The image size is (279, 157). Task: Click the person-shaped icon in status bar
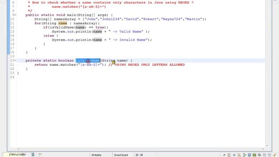tap(229, 155)
